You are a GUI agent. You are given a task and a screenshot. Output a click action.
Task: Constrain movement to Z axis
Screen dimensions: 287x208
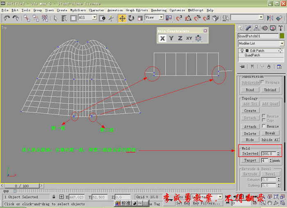(180, 38)
